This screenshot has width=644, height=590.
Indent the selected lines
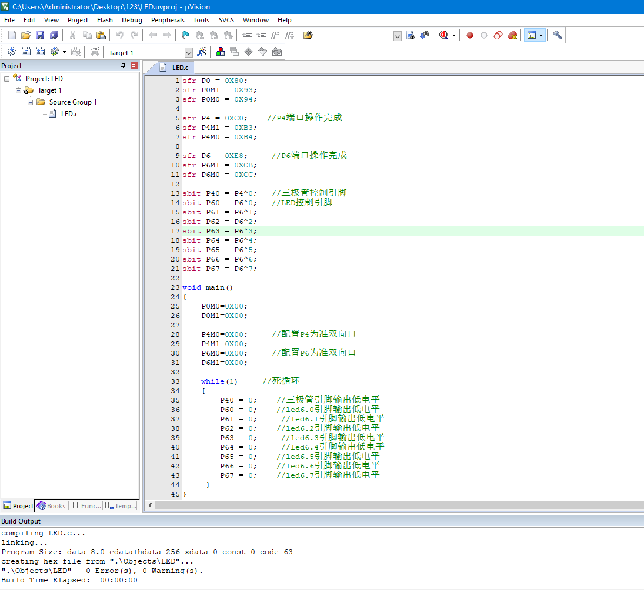tap(247, 35)
